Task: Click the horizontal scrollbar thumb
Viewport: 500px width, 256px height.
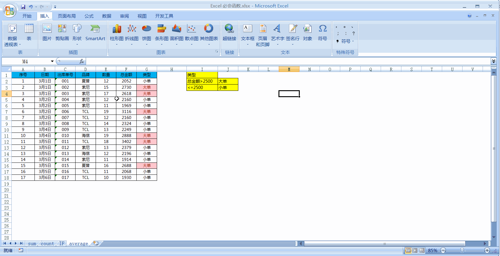Action: (385, 244)
